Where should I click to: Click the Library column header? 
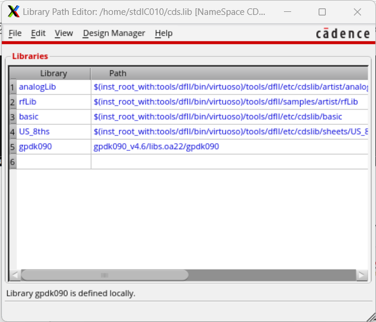click(x=53, y=73)
